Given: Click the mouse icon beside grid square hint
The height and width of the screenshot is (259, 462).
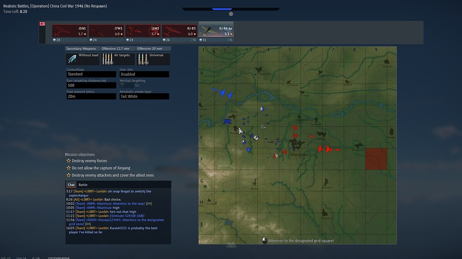Looking at the screenshot, I should (x=264, y=241).
